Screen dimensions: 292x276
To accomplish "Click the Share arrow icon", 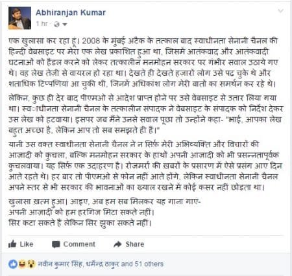I will click(117, 244).
